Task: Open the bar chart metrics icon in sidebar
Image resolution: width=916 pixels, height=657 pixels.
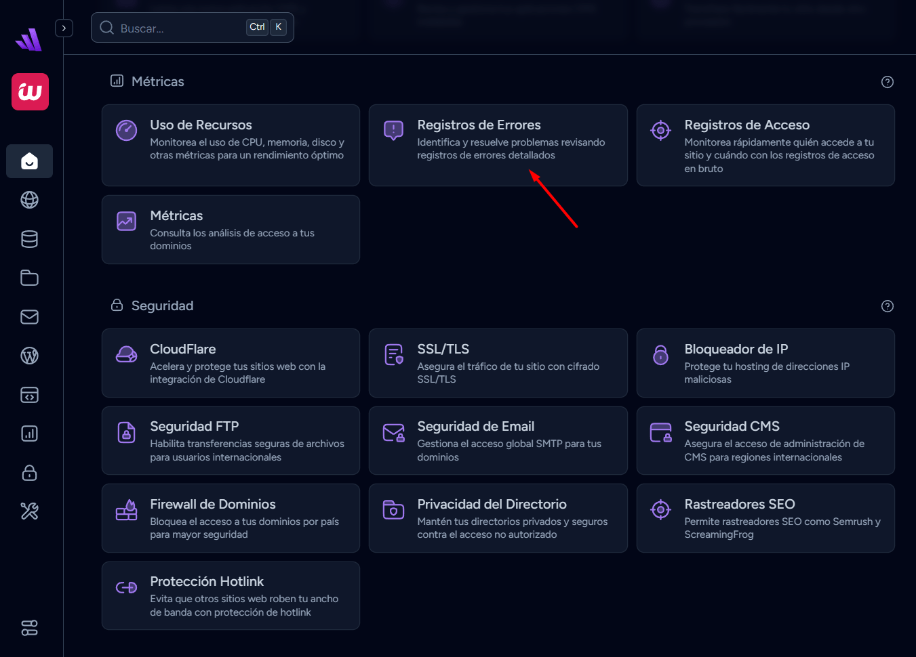Action: coord(29,433)
